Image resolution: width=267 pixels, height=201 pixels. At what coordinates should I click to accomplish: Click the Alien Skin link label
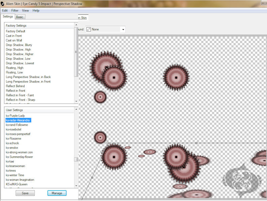[x=82, y=18]
